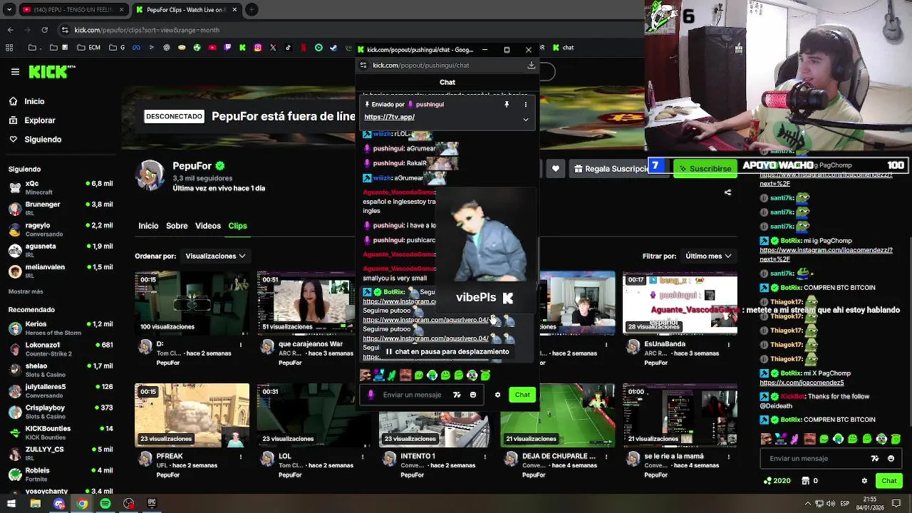Open a new browser tab
The height and width of the screenshot is (513, 912).
pos(252,10)
